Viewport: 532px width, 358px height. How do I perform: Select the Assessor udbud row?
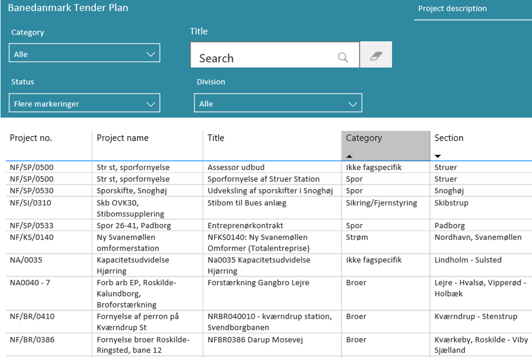pyautogui.click(x=236, y=167)
